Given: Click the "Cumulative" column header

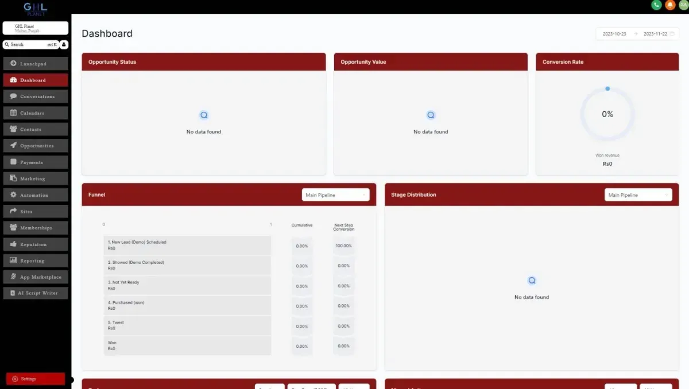Looking at the screenshot, I should [302, 225].
